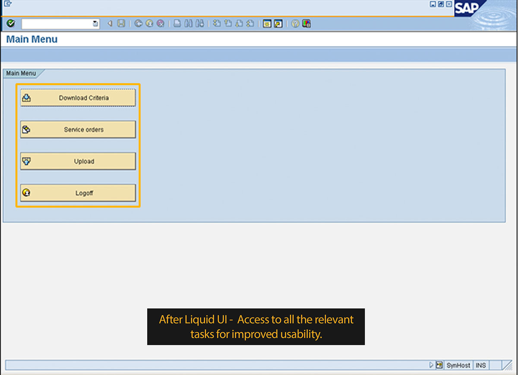Expand status bar with the triangle arrow
Image resolution: width=518 pixels, height=375 pixels.
click(x=431, y=365)
